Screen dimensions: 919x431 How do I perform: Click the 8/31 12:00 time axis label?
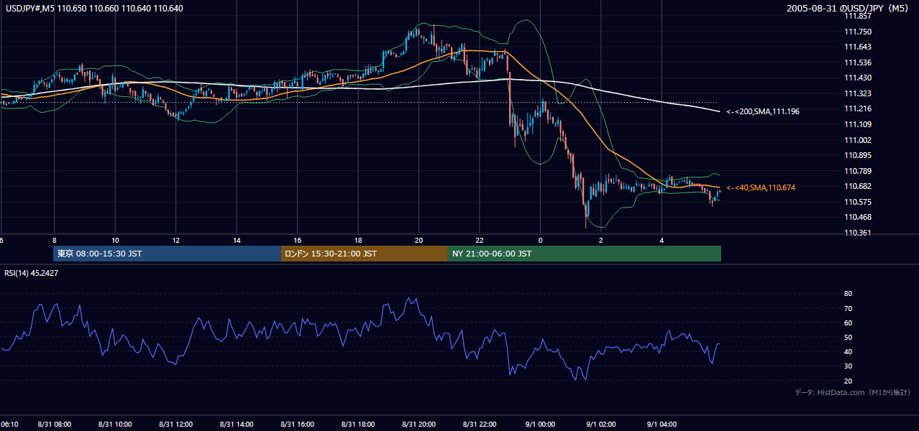click(176, 424)
